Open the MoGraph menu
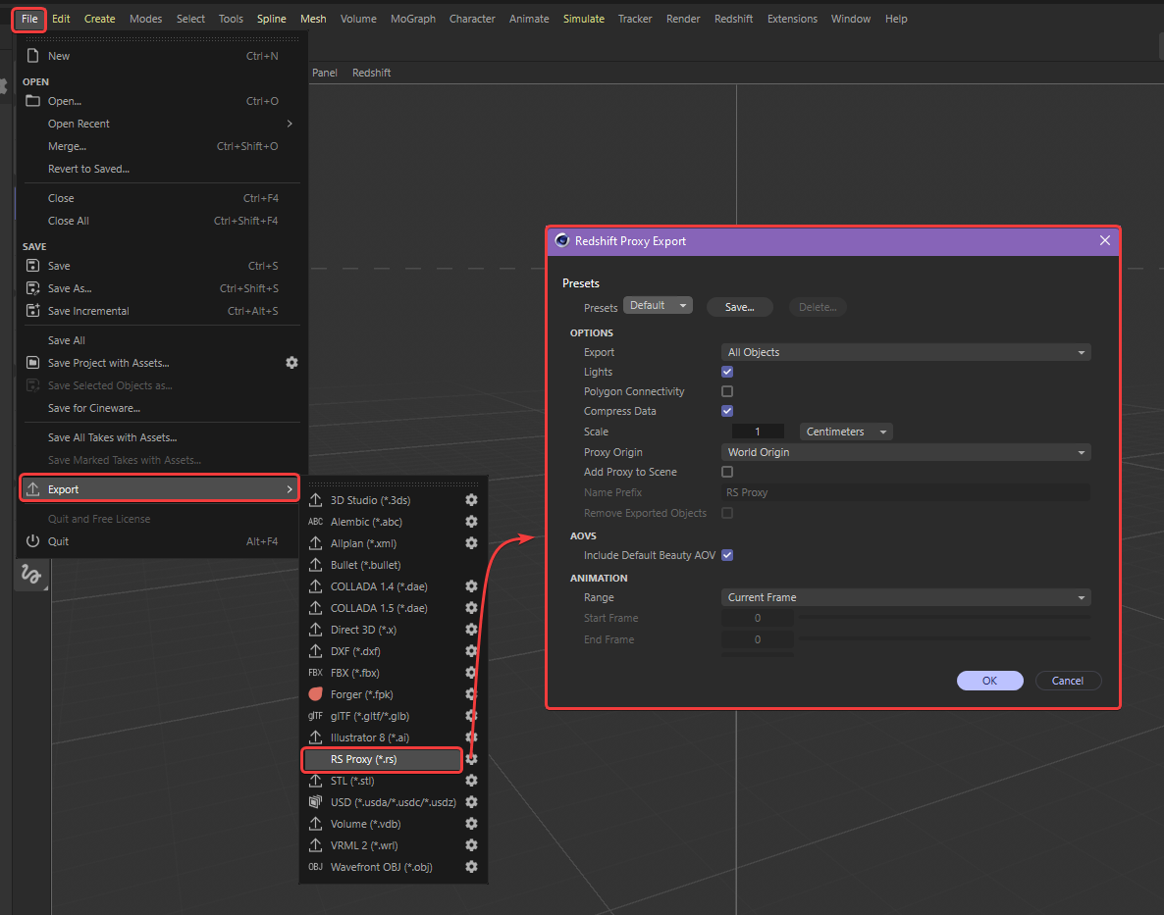1164x915 pixels. click(x=413, y=19)
